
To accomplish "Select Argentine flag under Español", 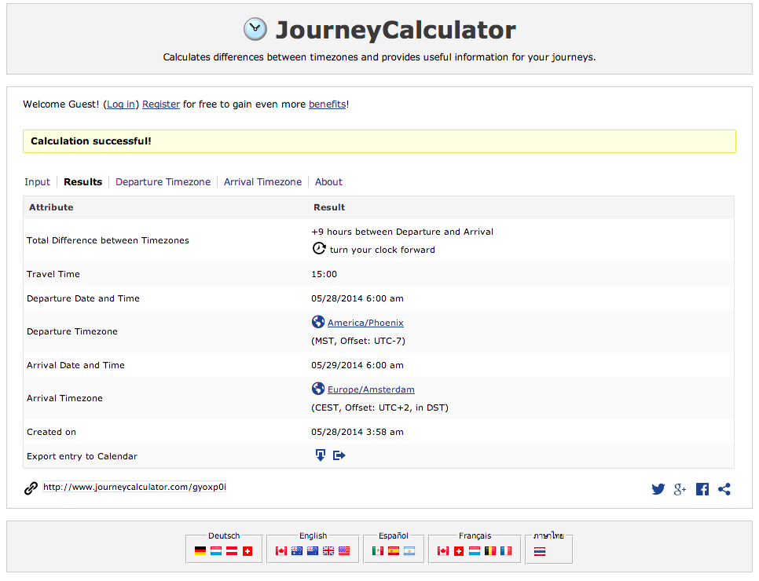I will point(409,551).
